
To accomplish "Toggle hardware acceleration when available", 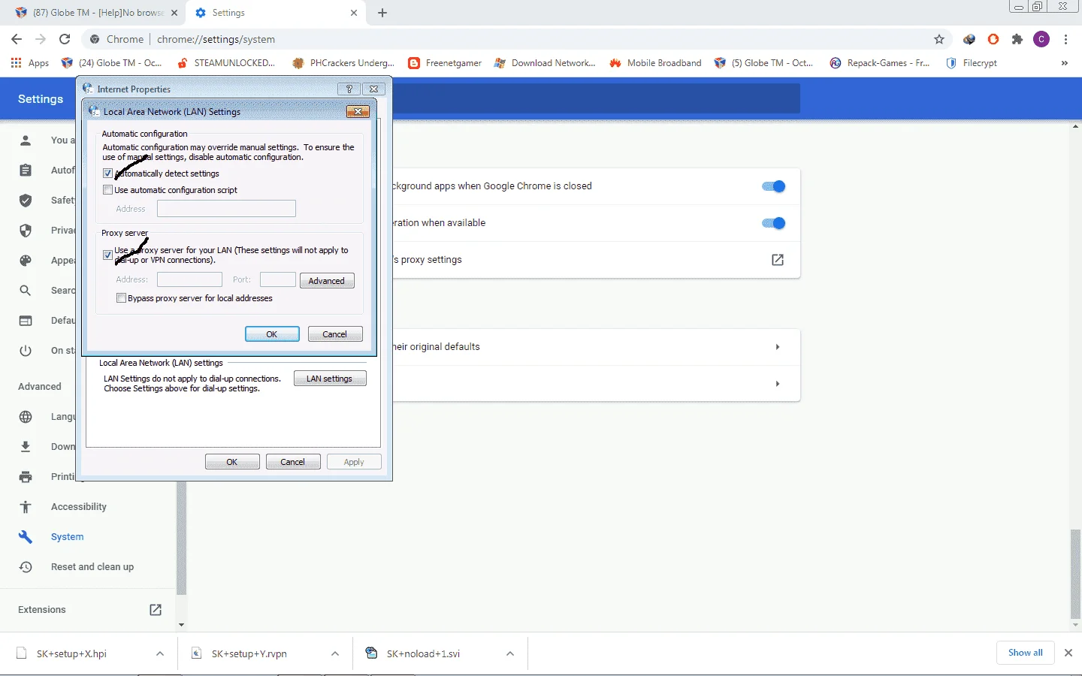I will pos(773,223).
